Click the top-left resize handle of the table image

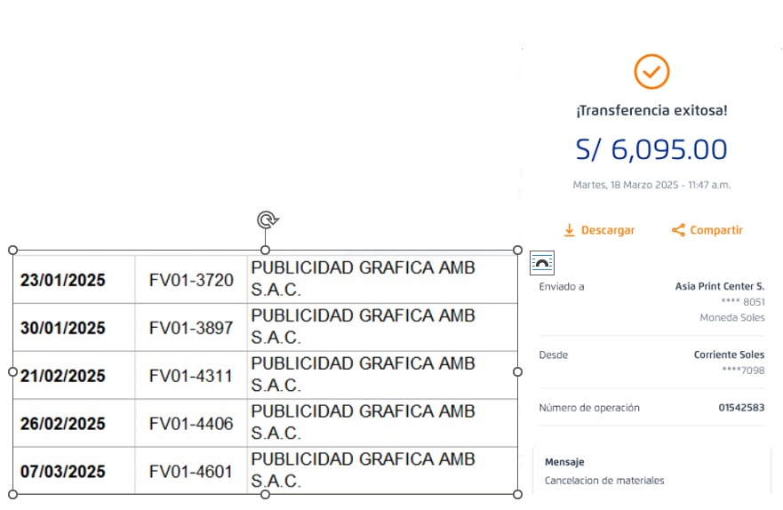[12, 251]
